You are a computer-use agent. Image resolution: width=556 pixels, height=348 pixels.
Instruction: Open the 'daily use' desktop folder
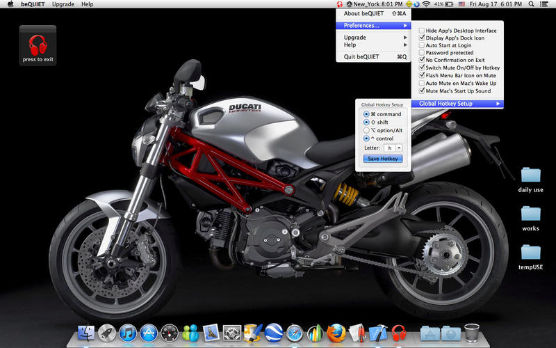530,175
